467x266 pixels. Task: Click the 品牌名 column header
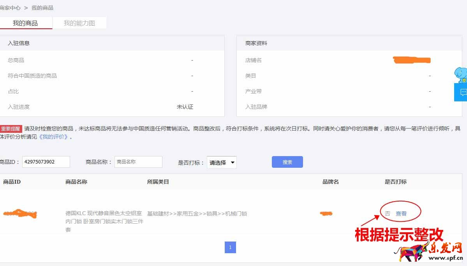(331, 182)
